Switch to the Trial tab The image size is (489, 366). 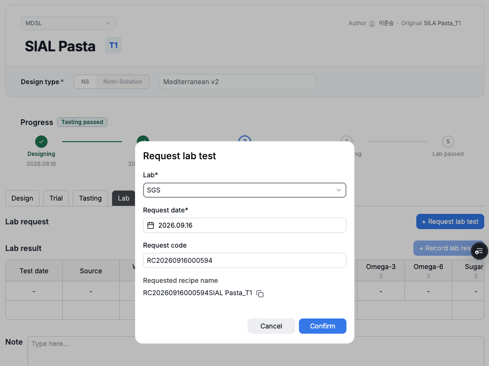click(56, 198)
